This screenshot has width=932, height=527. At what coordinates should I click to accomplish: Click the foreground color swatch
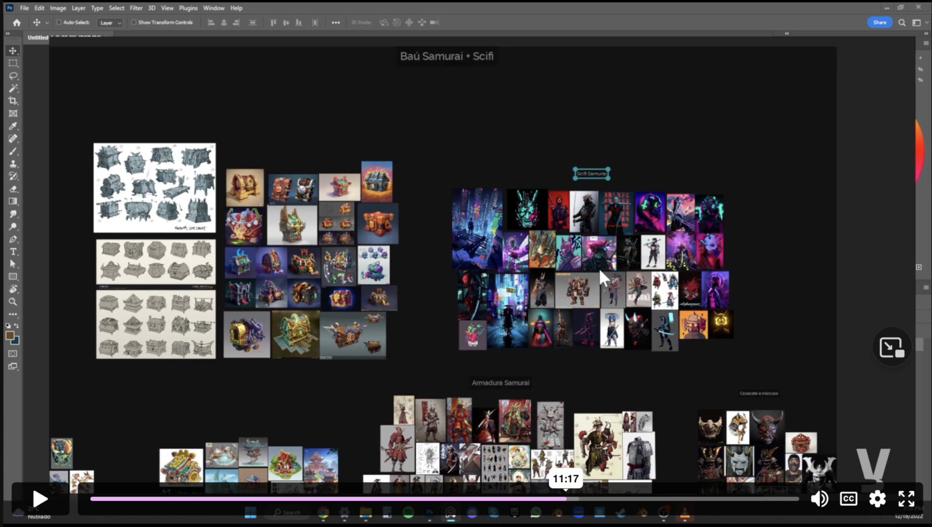coord(10,336)
